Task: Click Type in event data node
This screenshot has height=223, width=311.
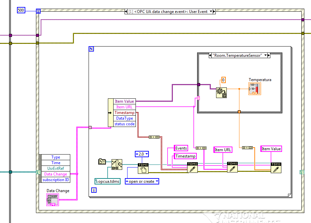Action: (56, 157)
